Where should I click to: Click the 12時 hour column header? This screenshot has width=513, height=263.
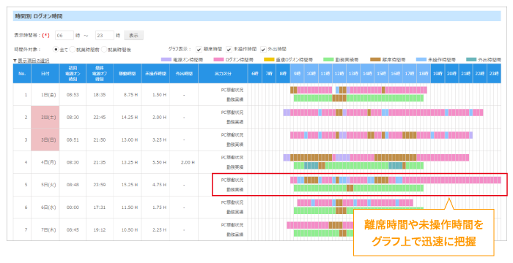click(x=339, y=74)
